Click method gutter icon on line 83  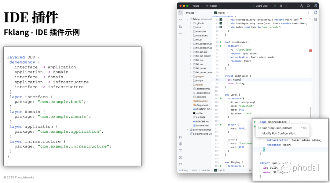point(221,23)
